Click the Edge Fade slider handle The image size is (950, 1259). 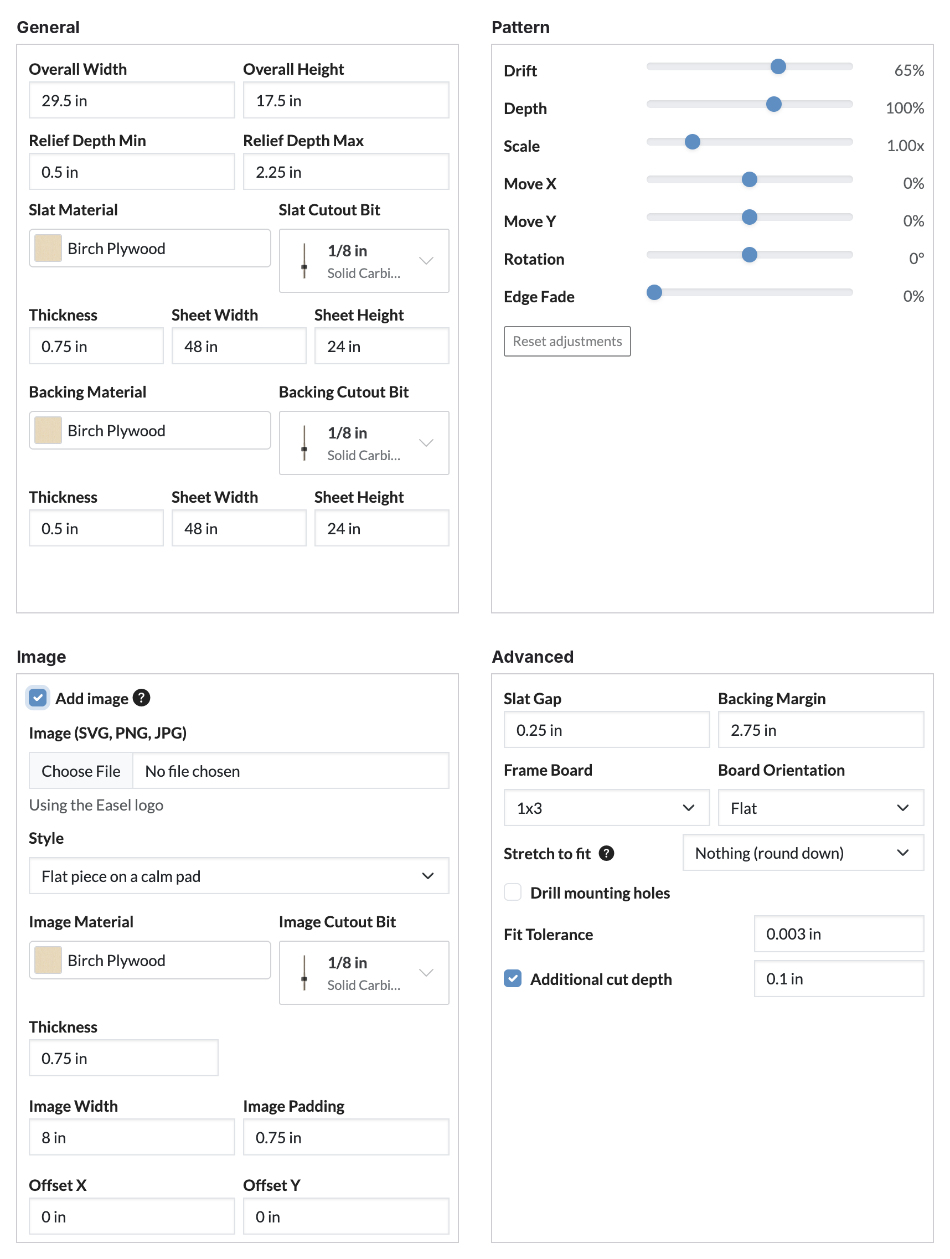tap(654, 292)
